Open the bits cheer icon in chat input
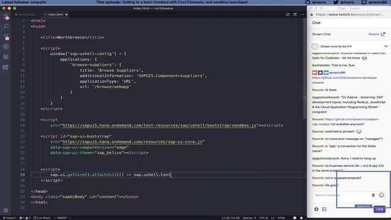Screen dimensions: 391x220 click(x=373, y=195)
